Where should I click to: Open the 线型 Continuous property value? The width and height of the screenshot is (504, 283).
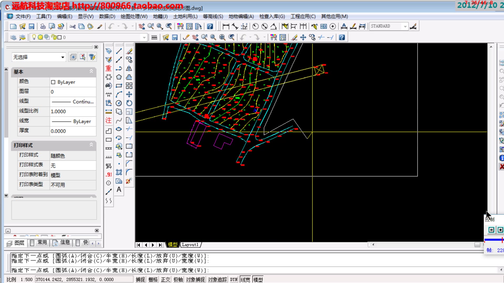73,102
